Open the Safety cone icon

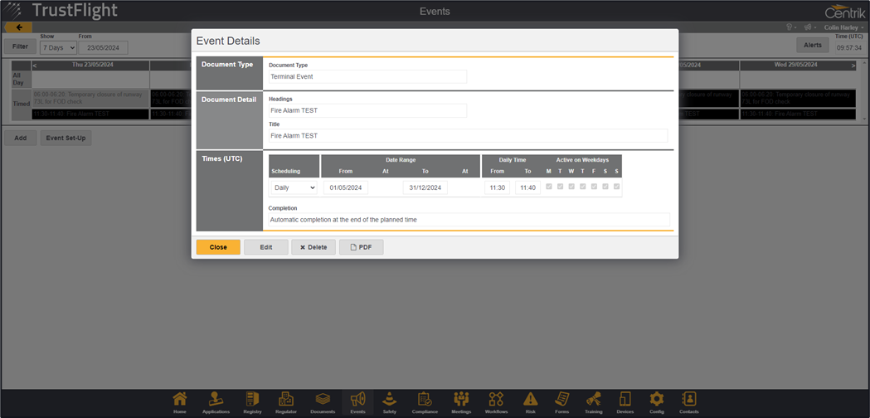pos(389,401)
